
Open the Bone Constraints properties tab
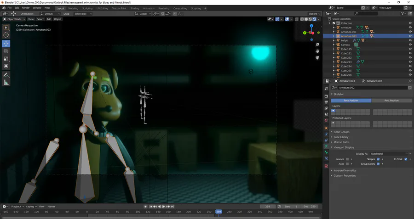pos(326,158)
